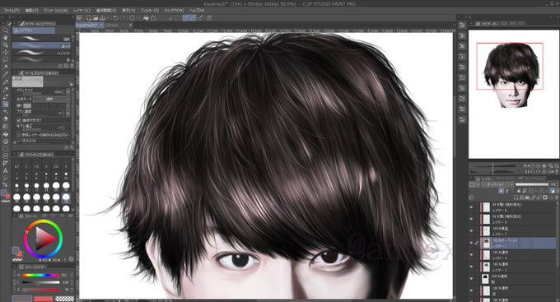Select the Lasso selection tool
This screenshot has height=302, width=560.
click(x=6, y=59)
